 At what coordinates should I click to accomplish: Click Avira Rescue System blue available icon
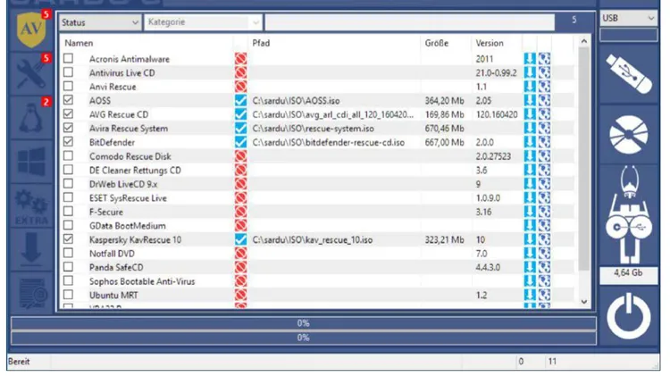pos(240,129)
